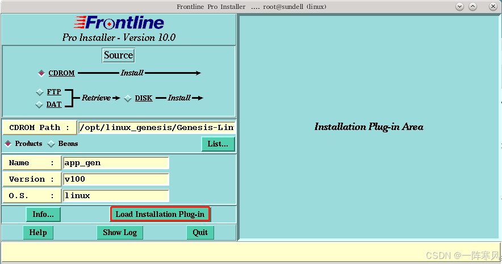Quit the installer

click(x=200, y=232)
